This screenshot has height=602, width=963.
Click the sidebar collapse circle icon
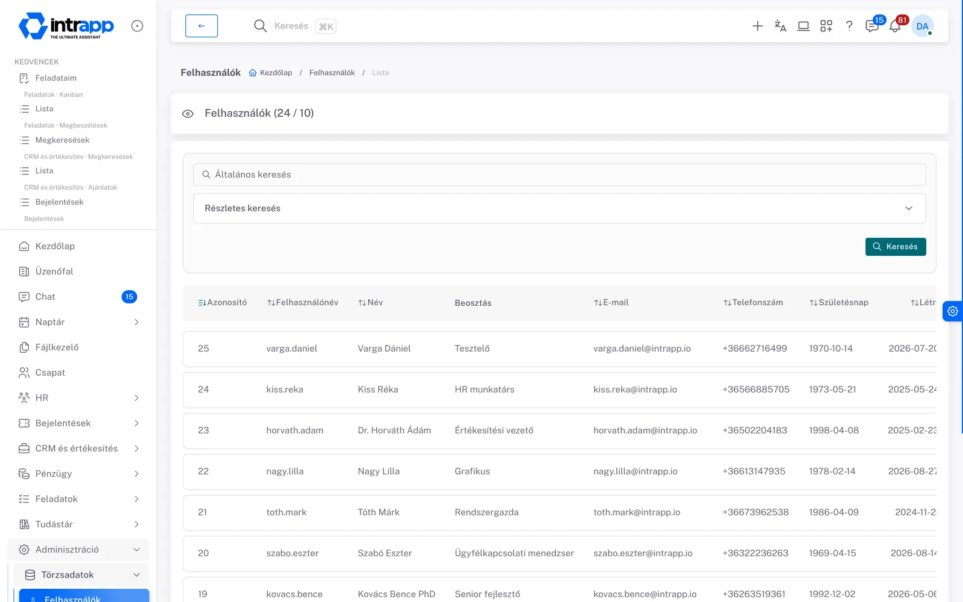pyautogui.click(x=137, y=26)
